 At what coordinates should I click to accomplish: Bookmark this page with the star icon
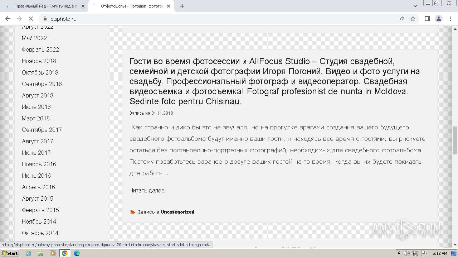[413, 19]
